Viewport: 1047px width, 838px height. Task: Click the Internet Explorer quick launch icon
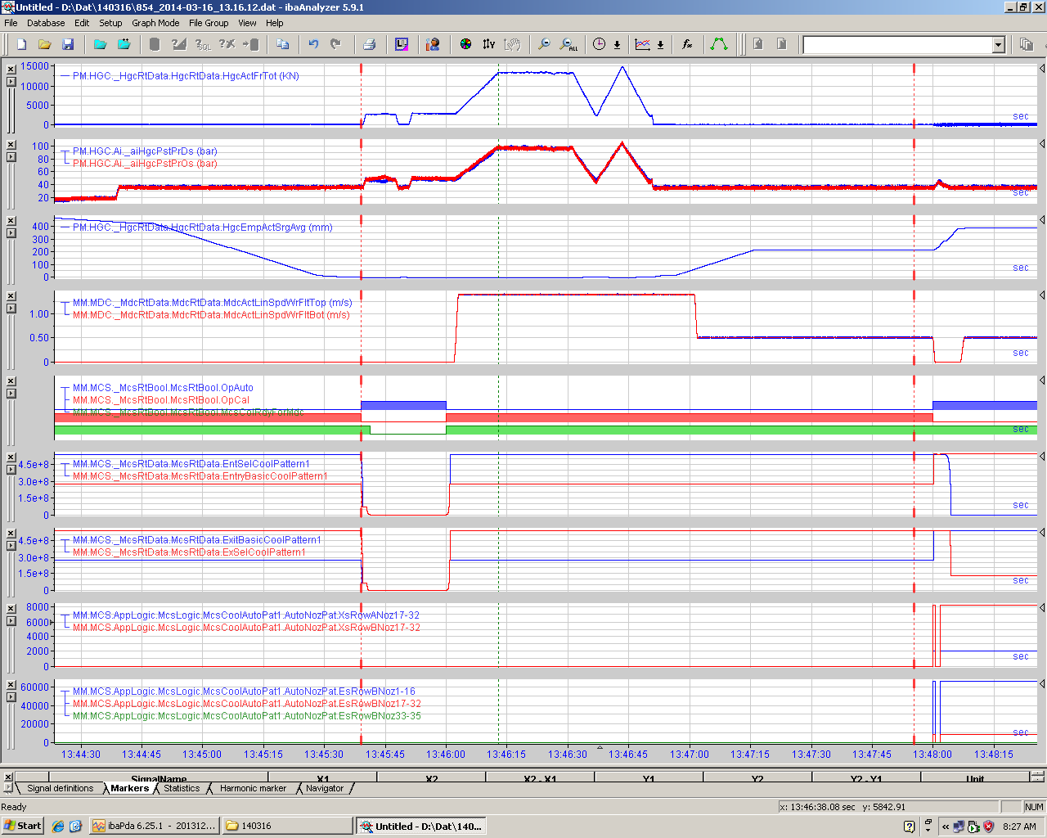point(58,827)
